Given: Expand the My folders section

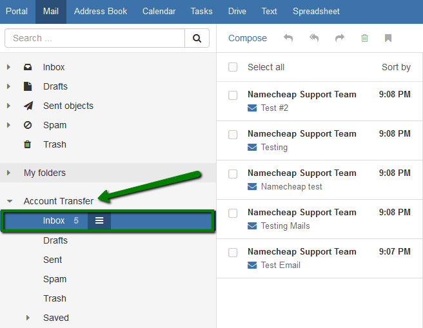Looking at the screenshot, I should [x=8, y=173].
